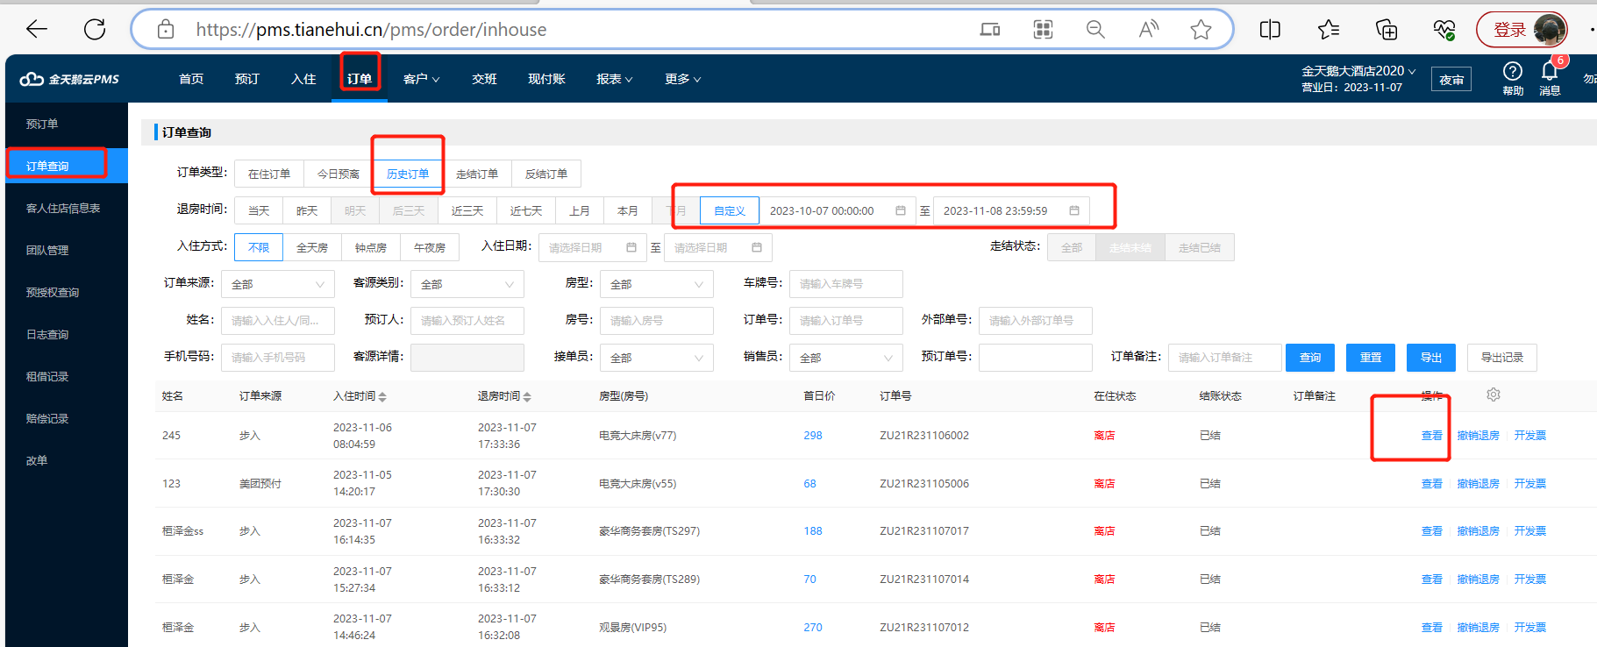Click the browser refresh icon
Screen dimensions: 1597x647
coord(95,29)
